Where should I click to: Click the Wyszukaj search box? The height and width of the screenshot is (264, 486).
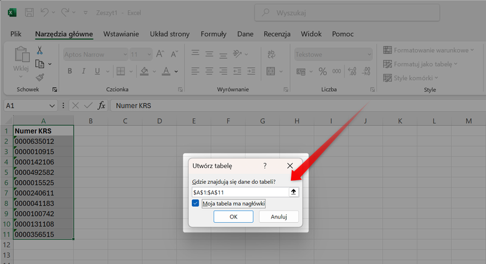347,13
